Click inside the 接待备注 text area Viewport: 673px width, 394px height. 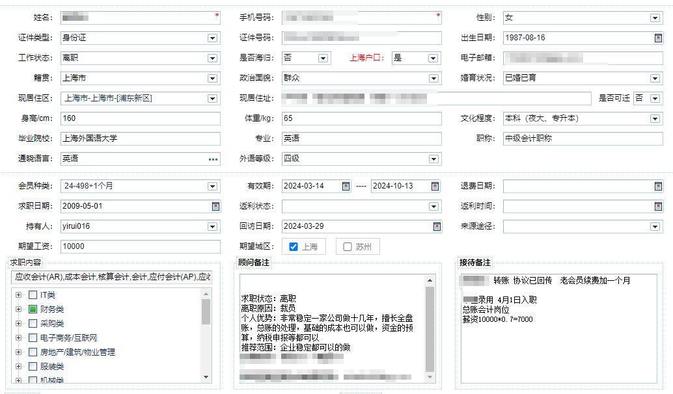[x=559, y=328]
